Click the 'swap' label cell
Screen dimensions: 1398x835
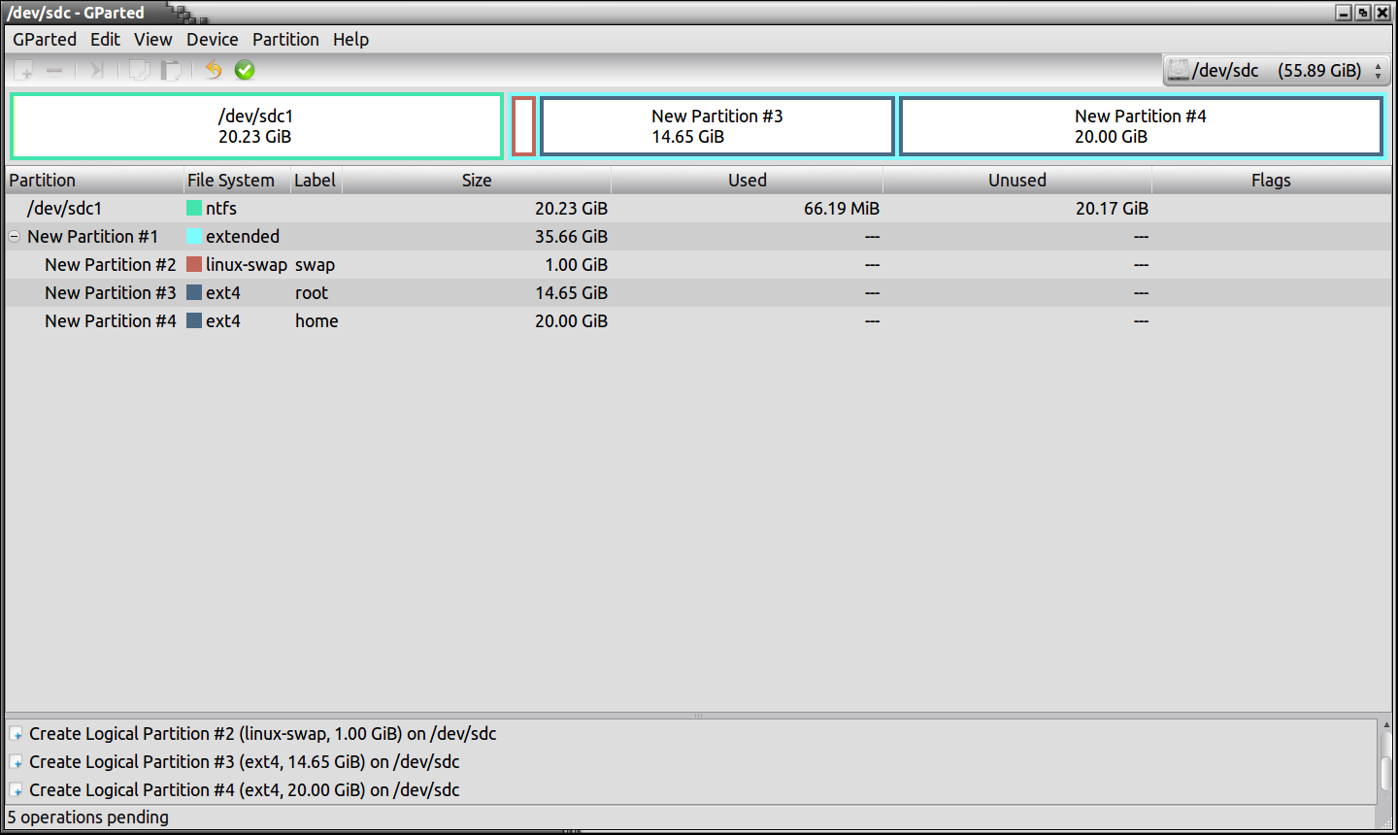(315, 265)
